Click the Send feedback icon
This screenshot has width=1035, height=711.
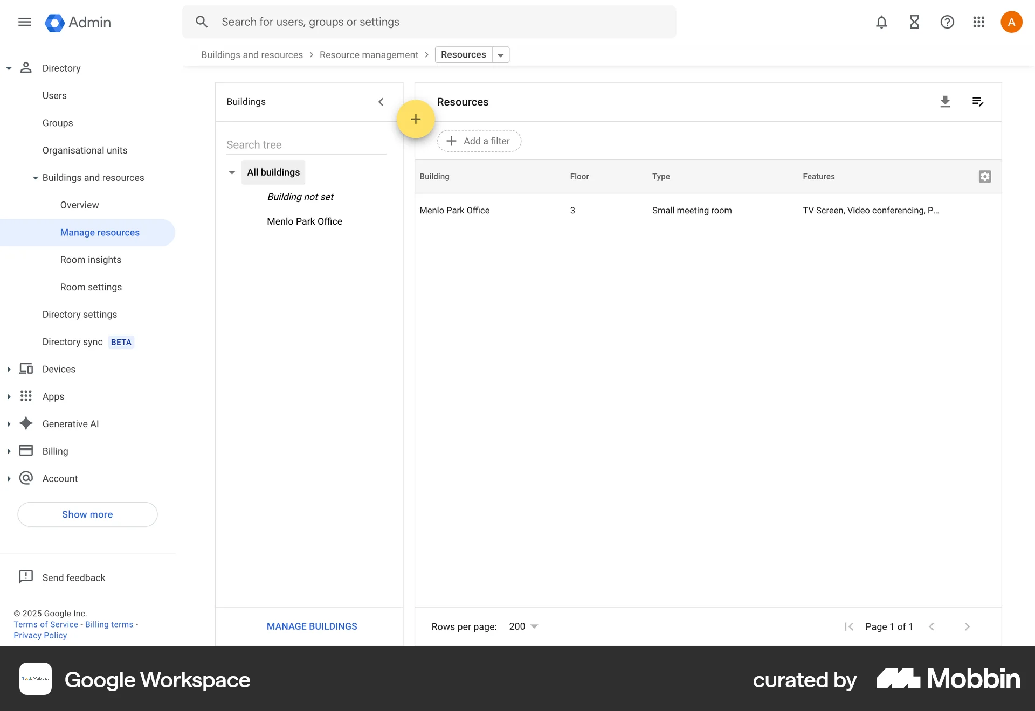[x=26, y=577]
